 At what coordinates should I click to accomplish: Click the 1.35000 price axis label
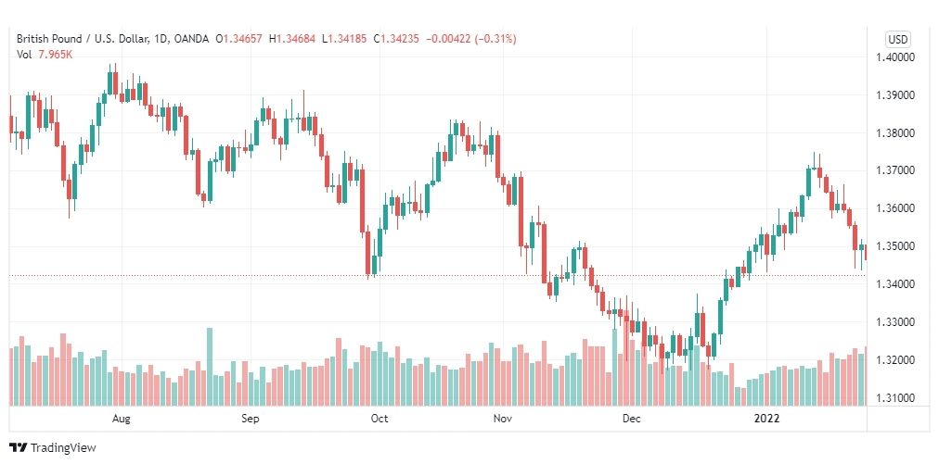click(897, 246)
